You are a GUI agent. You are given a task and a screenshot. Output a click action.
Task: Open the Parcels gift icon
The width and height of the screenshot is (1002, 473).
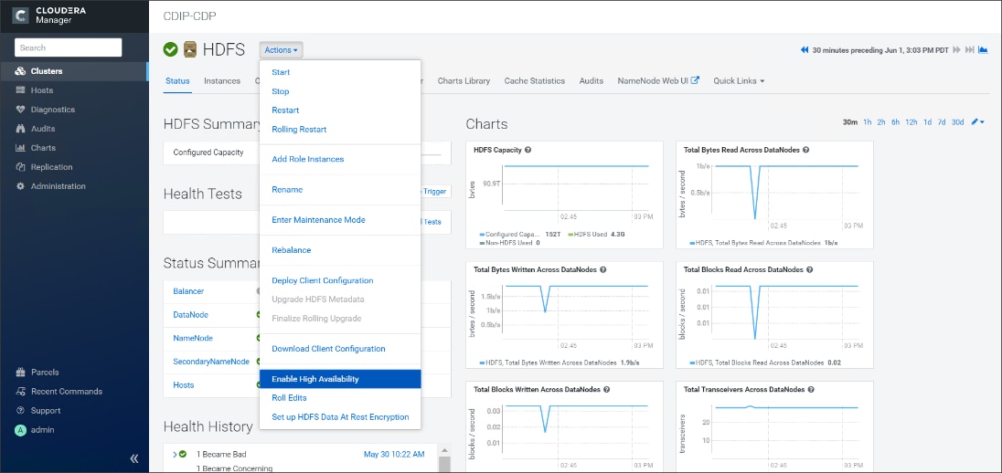click(x=20, y=373)
